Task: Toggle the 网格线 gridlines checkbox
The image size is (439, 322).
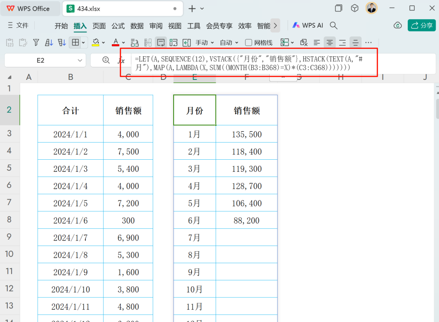Action: pos(248,43)
